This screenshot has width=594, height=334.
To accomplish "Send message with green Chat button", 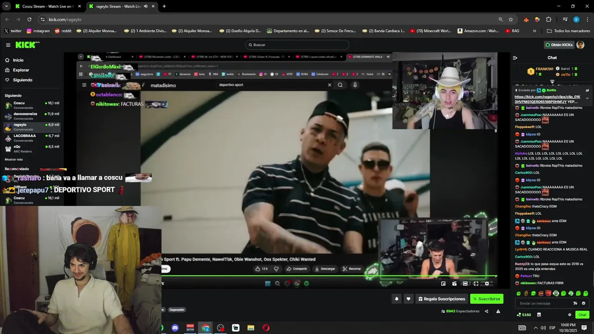I will [582, 315].
